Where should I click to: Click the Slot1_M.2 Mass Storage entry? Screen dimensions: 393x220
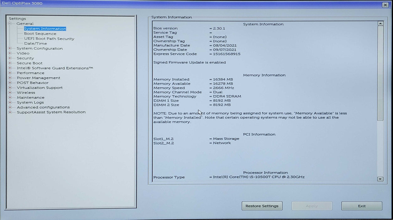196,139
